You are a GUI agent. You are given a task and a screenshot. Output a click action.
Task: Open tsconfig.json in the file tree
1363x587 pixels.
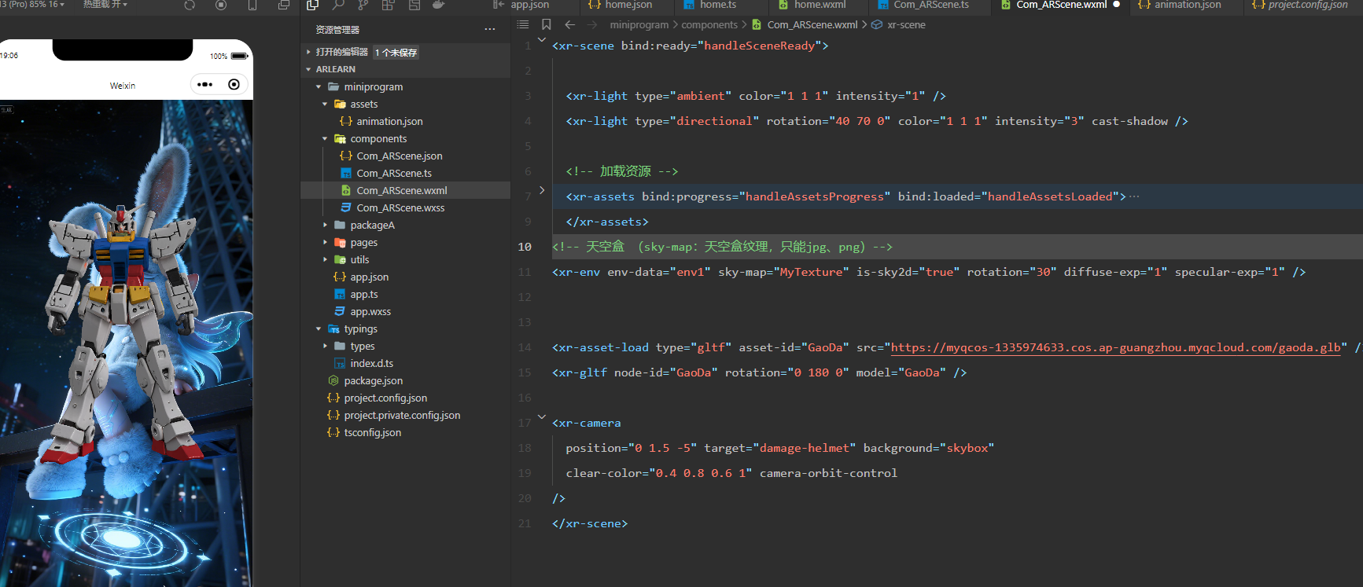pyautogui.click(x=406, y=432)
